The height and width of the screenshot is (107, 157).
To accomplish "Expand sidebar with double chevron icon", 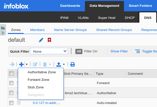I will [3, 33].
